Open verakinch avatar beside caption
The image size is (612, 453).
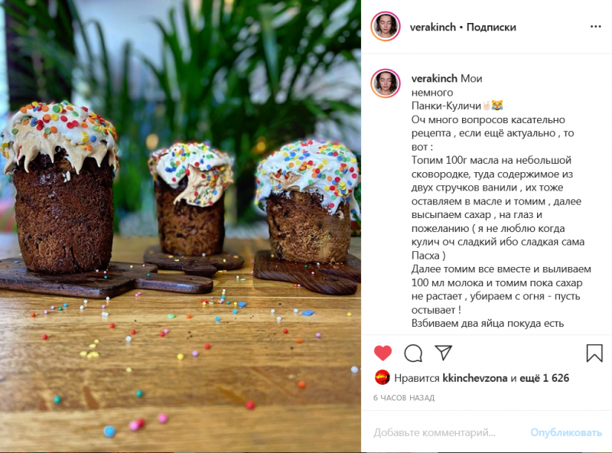tap(386, 83)
